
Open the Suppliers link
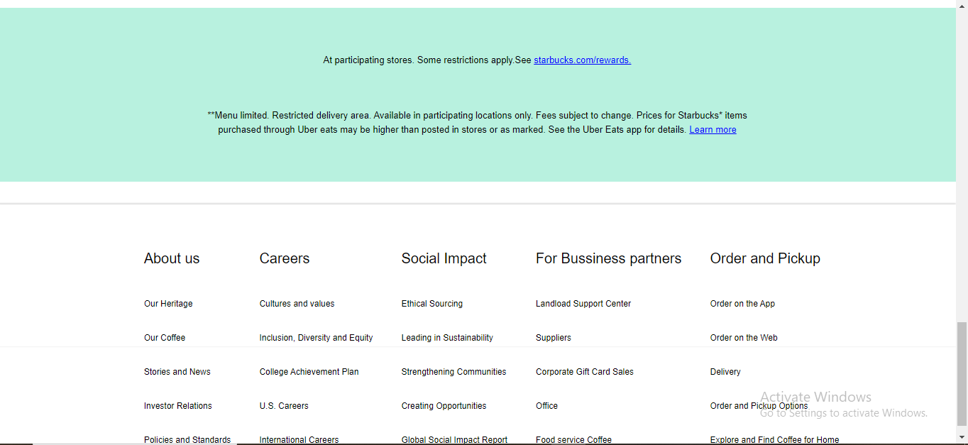click(x=554, y=338)
